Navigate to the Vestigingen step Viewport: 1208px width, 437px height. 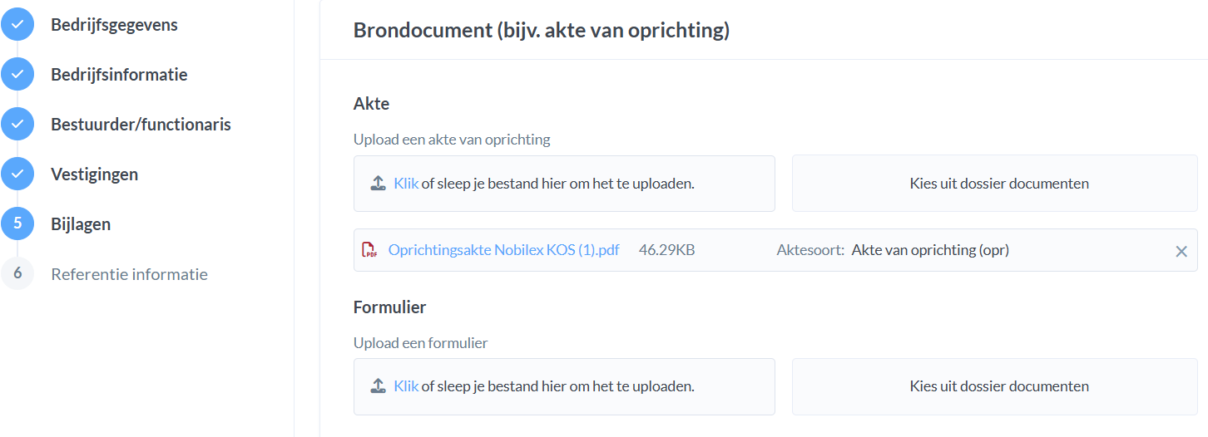(94, 174)
